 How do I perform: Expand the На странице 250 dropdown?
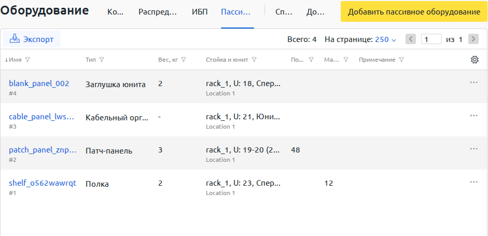[x=385, y=39]
